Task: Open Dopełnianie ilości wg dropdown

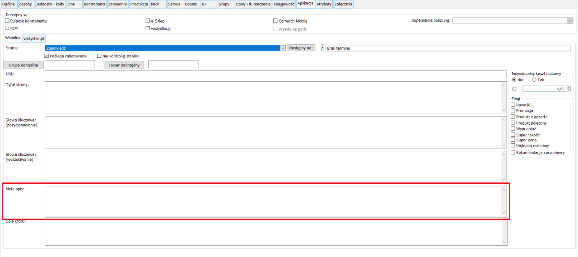Action: coord(570,20)
